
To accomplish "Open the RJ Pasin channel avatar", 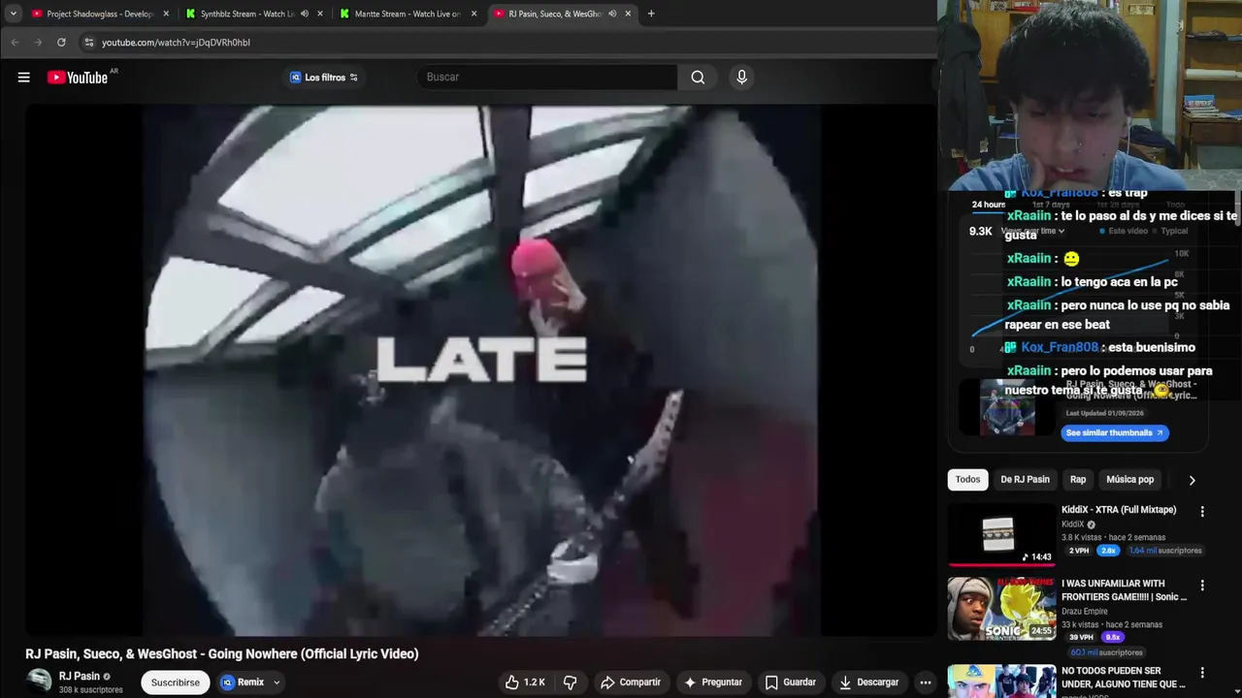I will 39,682.
